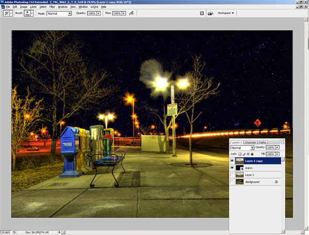Switch to the Paths tab
Viewport: 309px width, 235px height.
tap(263, 142)
